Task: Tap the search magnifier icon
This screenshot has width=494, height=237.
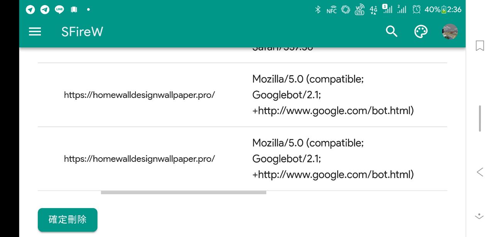Action: (391, 32)
